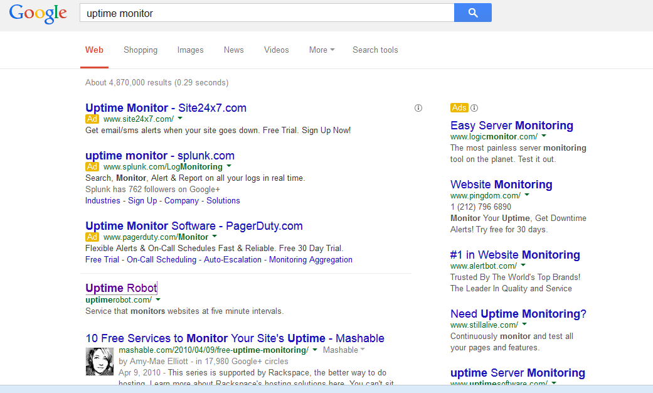Expand dropdown arrow beside www.pagerduty.com/Monitor
653x393 pixels.
click(x=215, y=236)
